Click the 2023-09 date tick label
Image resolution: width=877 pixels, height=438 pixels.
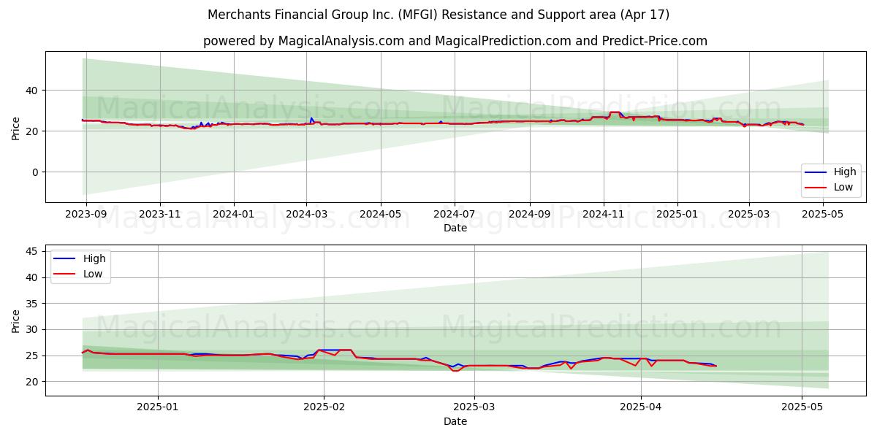tap(86, 215)
